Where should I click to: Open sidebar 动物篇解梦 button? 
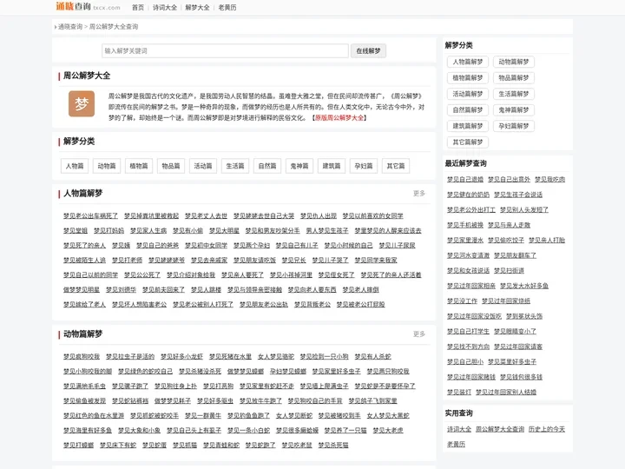point(514,62)
